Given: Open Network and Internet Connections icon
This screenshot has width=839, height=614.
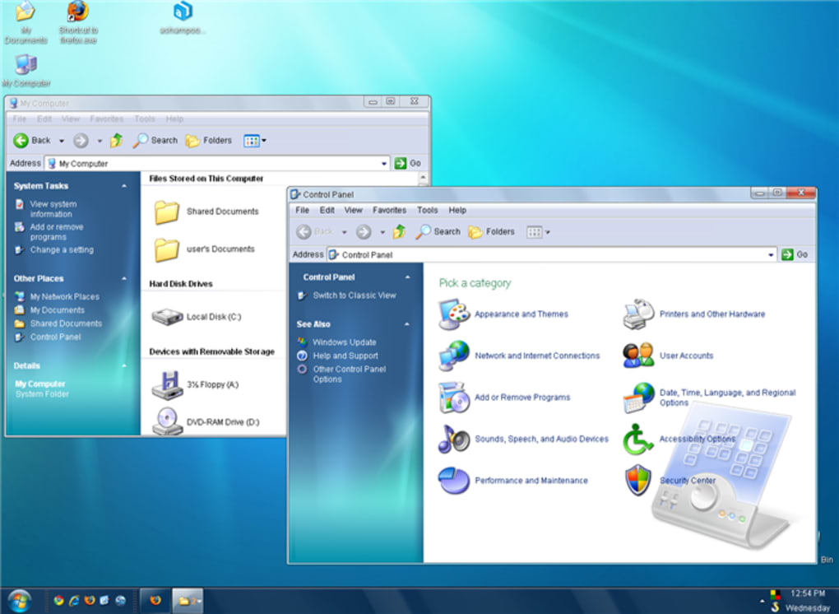Looking at the screenshot, I should [454, 356].
